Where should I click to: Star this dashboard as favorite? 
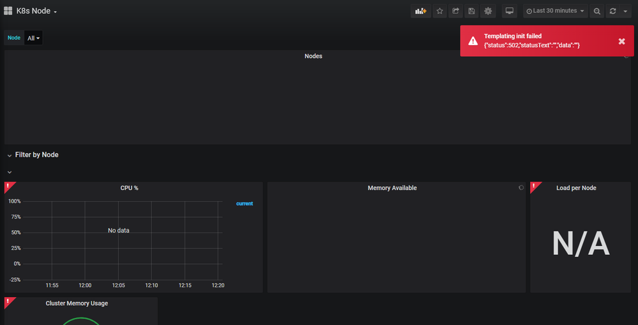[439, 11]
